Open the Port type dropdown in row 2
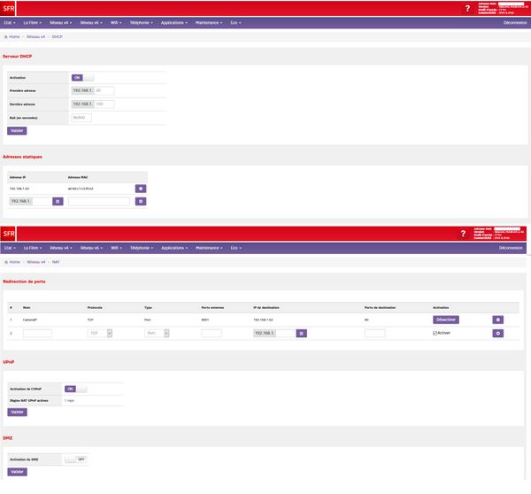 [x=156, y=333]
